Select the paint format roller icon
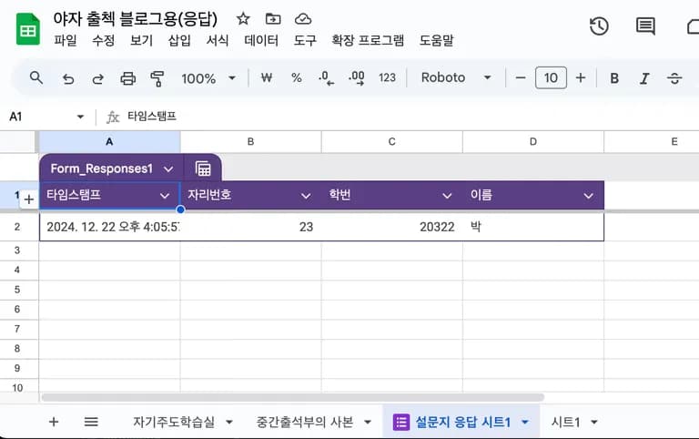699x439 pixels. coord(157,78)
